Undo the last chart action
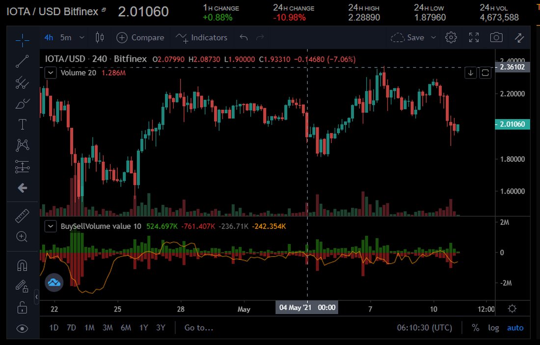This screenshot has height=345, width=540. (x=243, y=37)
